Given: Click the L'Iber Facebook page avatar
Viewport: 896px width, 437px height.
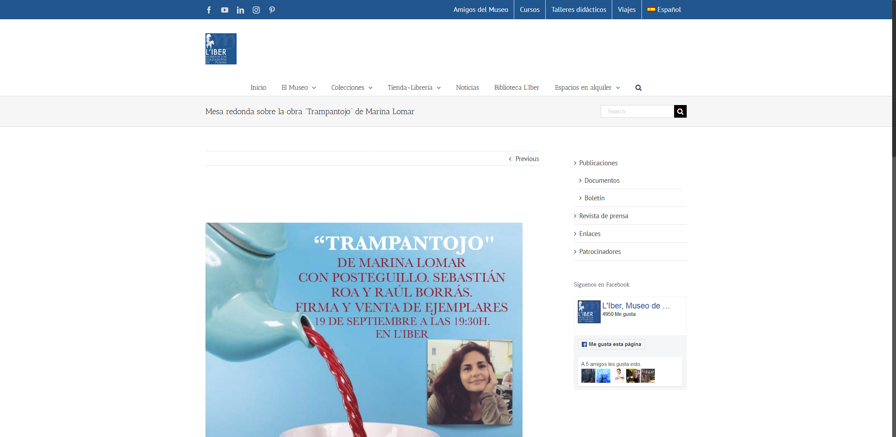Looking at the screenshot, I should click(589, 312).
